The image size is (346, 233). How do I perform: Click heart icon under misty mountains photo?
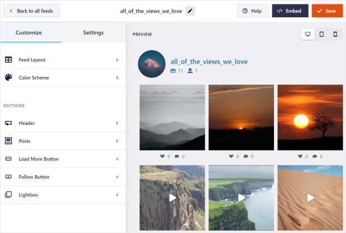coord(162,156)
